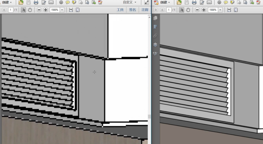Click the 签名 sign link
The height and width of the screenshot is (144, 263).
132,10
